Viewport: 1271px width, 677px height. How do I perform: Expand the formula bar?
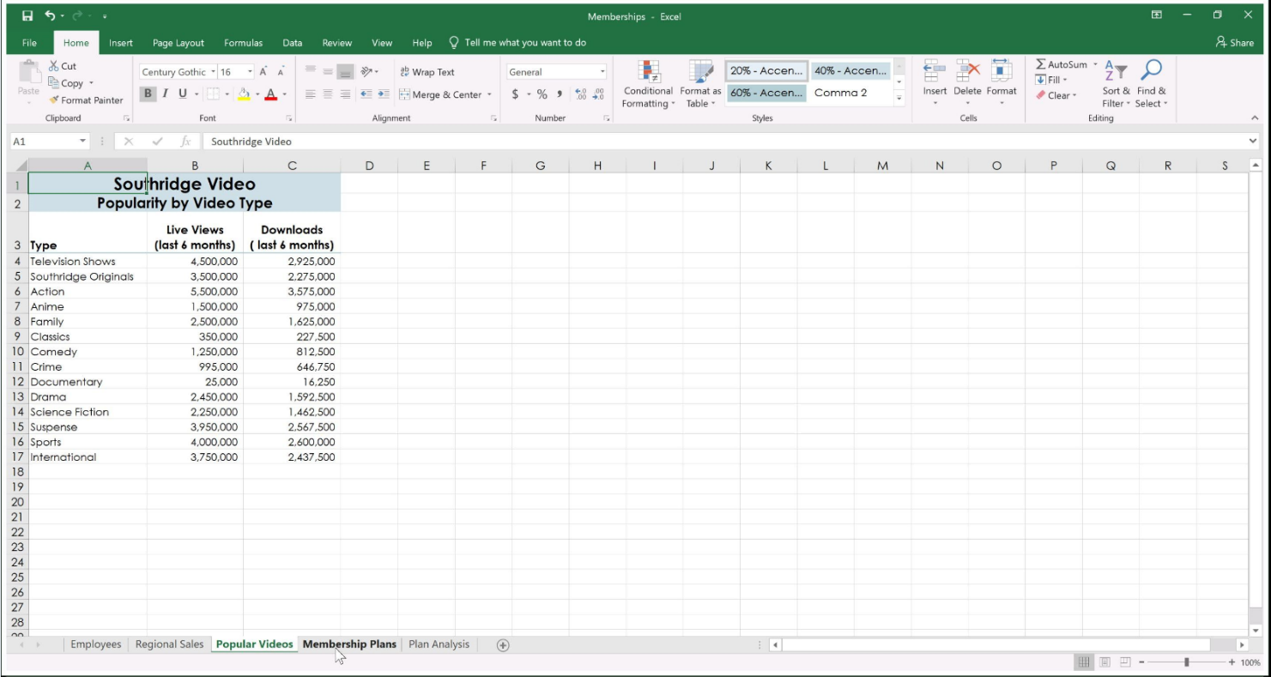click(x=1253, y=142)
